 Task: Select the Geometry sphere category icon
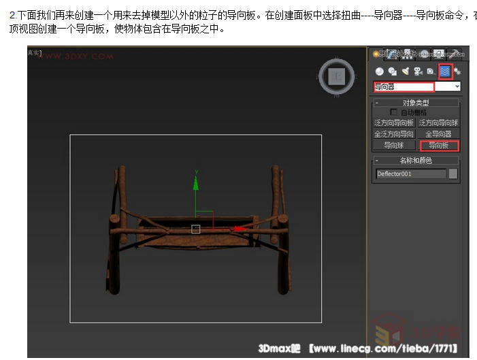tap(379, 71)
